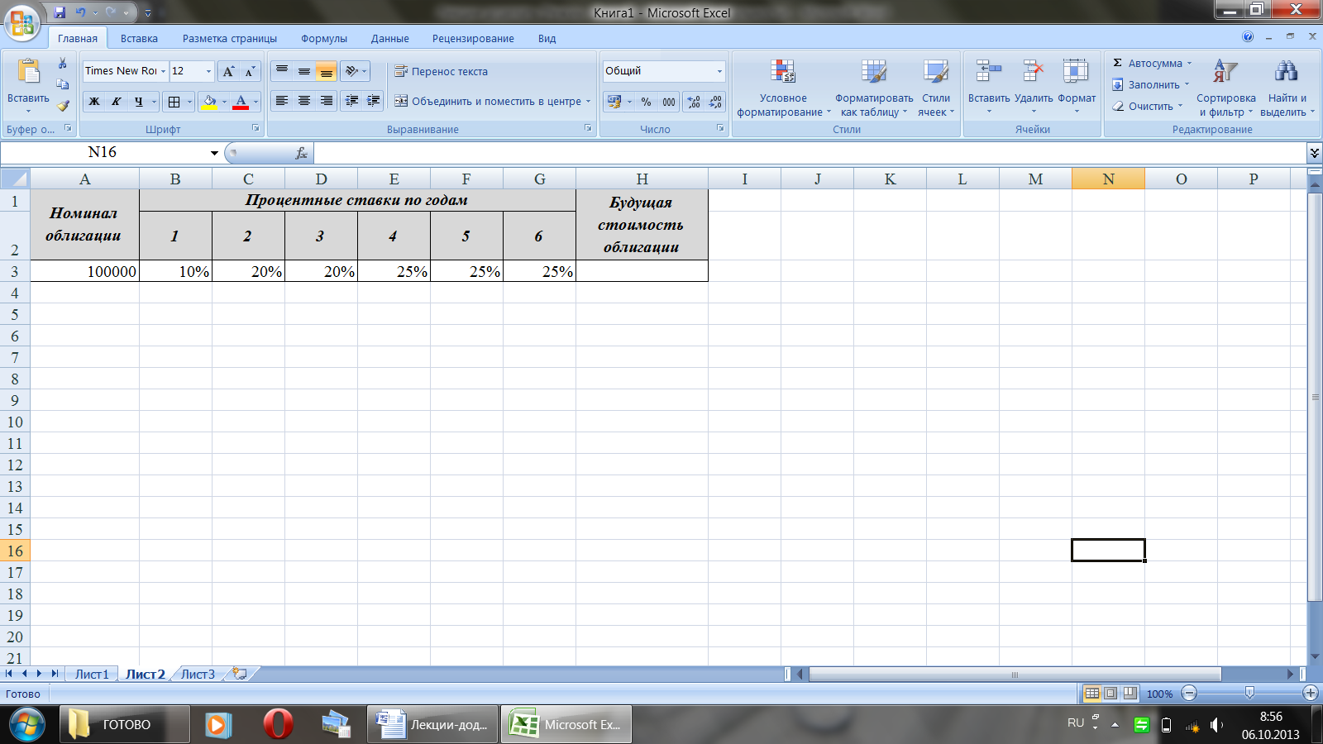The height and width of the screenshot is (744, 1323).
Task: Toggle bottom vertical alignment
Action: 327,71
